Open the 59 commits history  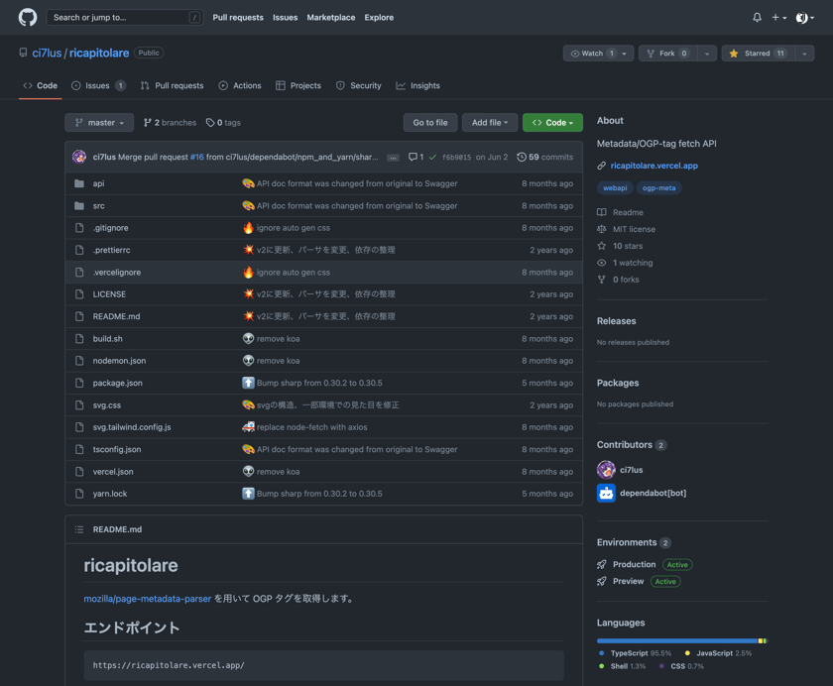tap(545, 158)
